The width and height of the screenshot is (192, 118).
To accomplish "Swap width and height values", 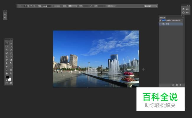I will 91,6.
